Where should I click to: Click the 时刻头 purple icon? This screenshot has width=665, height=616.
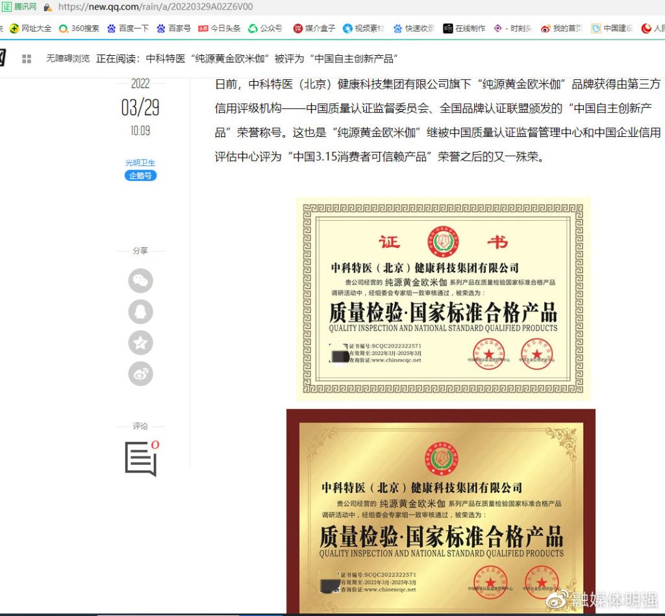(x=498, y=29)
